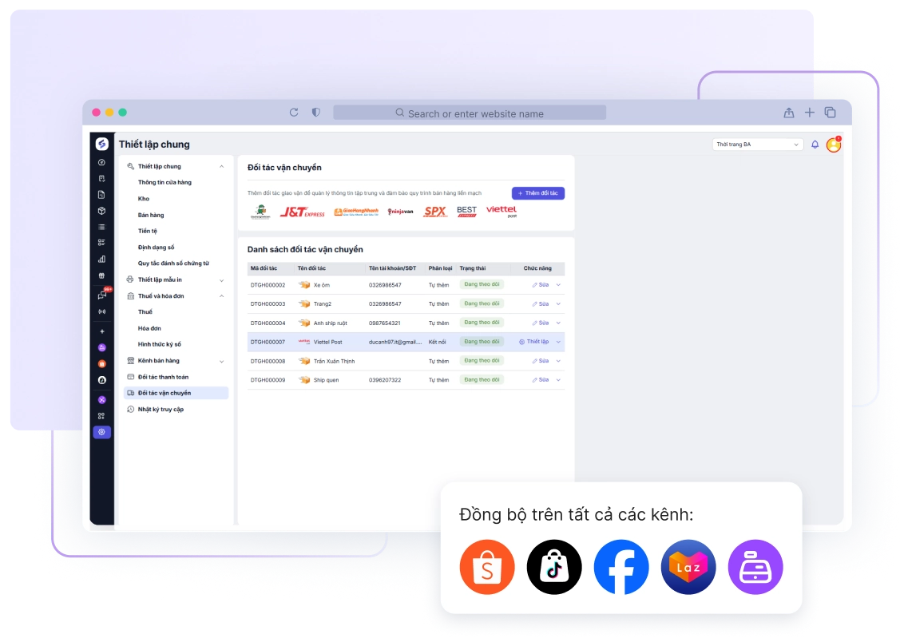This screenshot has width=900, height=638.
Task: Click the plus icon in the dark sidebar
Action: [x=101, y=331]
